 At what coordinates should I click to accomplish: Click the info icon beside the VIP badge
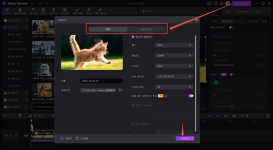[x=166, y=96]
